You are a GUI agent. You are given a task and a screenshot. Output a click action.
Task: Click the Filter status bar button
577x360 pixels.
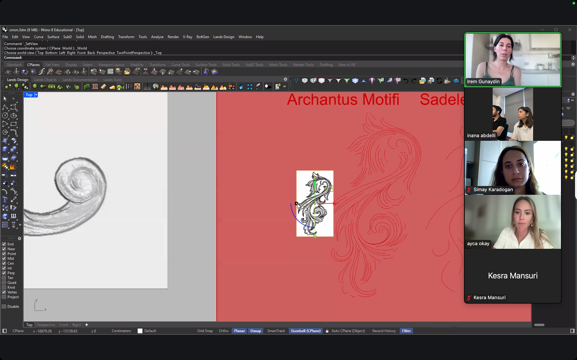(x=406, y=331)
